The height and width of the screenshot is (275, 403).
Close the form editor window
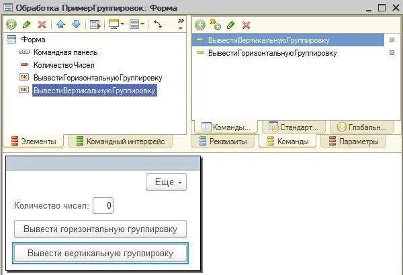[396, 8]
